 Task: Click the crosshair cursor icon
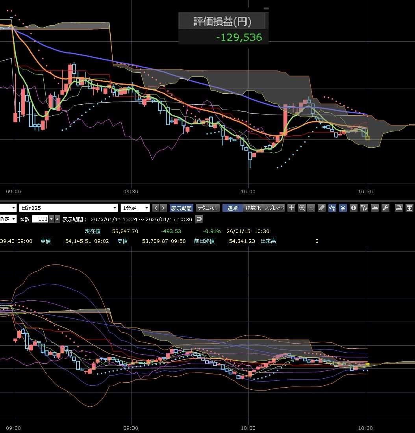tap(291, 208)
